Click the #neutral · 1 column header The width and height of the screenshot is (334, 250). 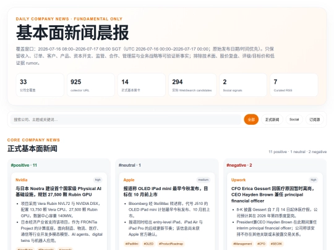(x=130, y=165)
